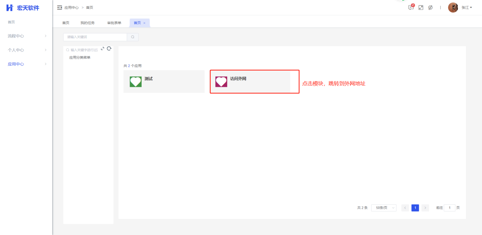
Task: Click the magenta heart icon of 访问外网 app
Action: 221,81
